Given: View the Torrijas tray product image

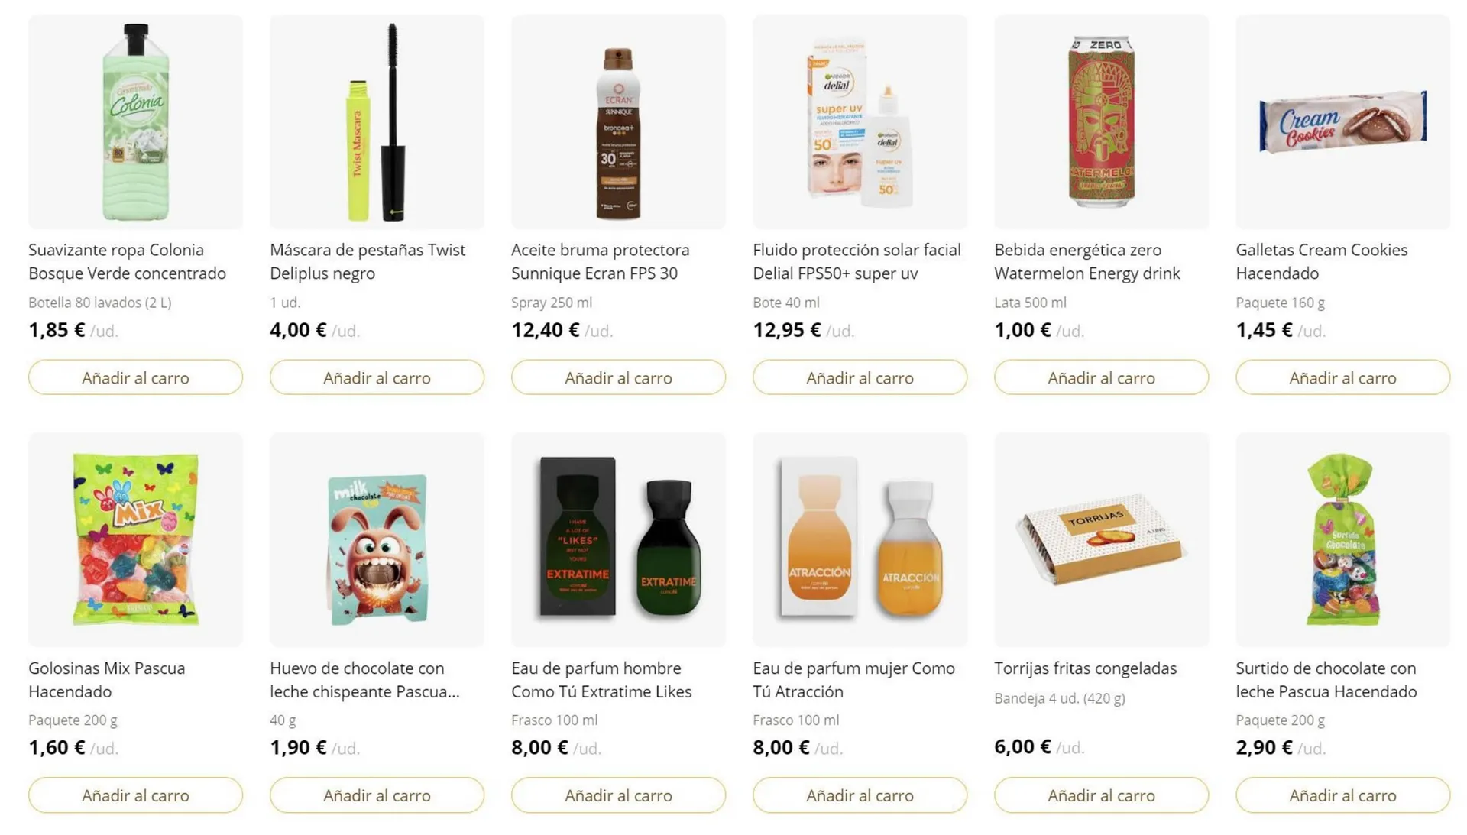Looking at the screenshot, I should [1101, 539].
